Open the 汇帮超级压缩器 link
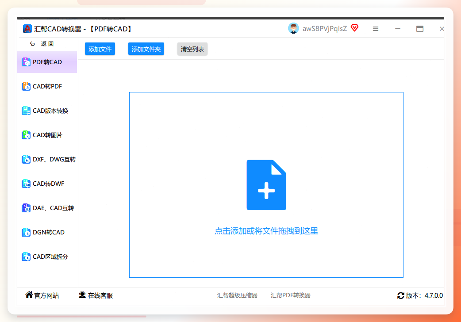 [237, 295]
